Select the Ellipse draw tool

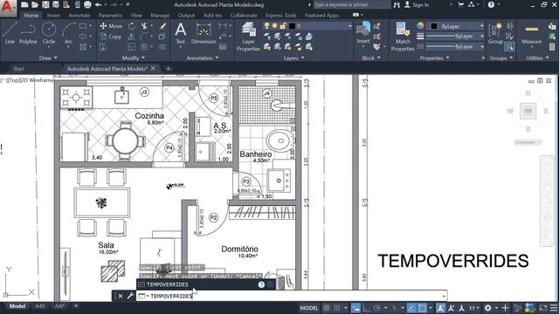coord(83,37)
